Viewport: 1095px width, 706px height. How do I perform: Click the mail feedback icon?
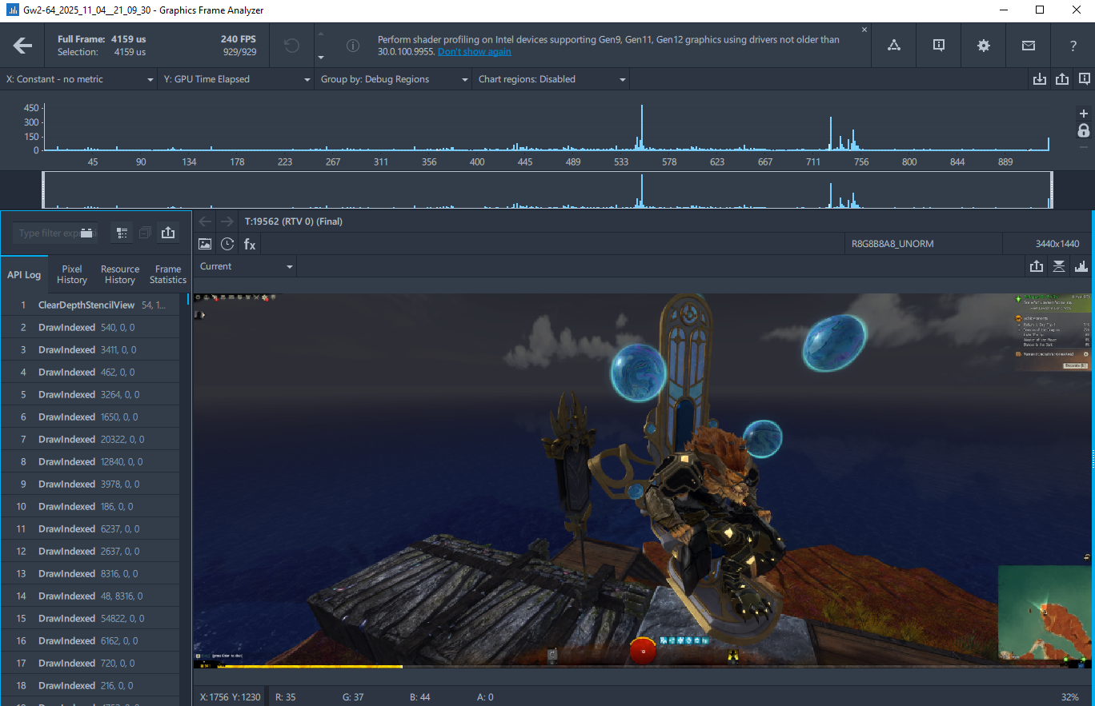click(1029, 46)
